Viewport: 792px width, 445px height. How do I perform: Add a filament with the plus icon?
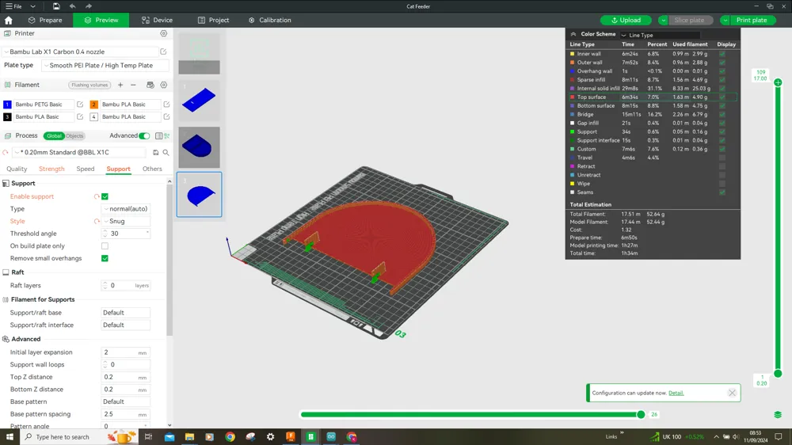[x=120, y=85]
